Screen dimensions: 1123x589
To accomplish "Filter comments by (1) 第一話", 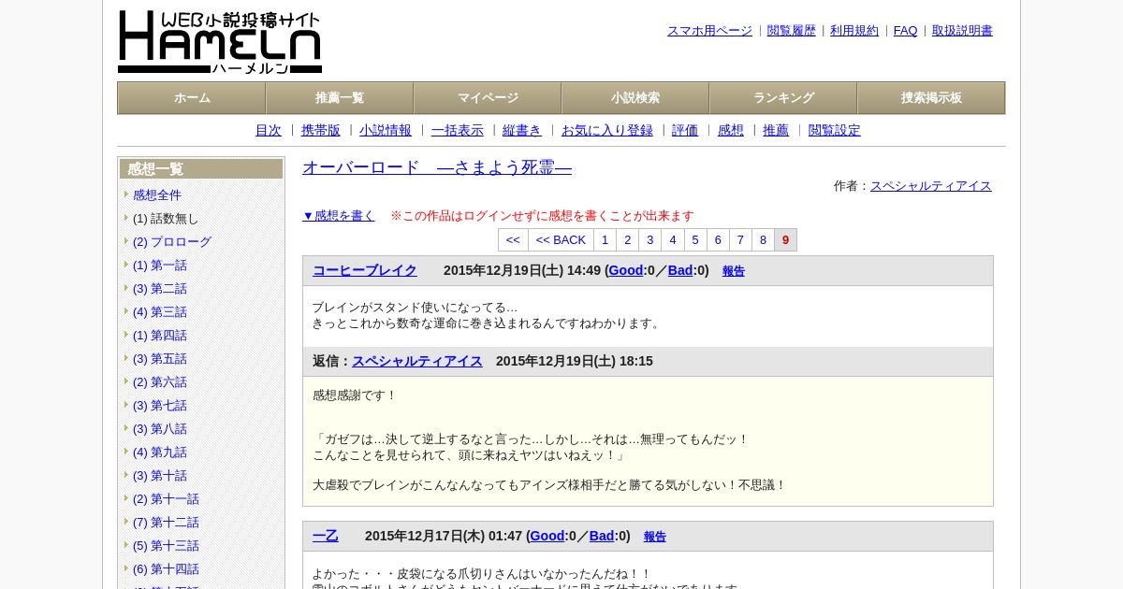I will [160, 266].
